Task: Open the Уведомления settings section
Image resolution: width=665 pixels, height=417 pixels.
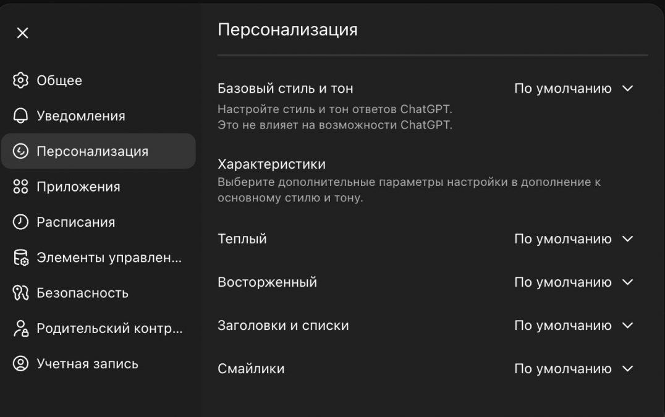Action: [x=80, y=116]
